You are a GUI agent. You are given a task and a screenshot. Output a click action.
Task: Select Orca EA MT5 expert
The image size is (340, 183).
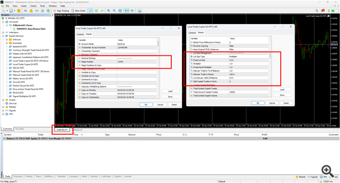[x=19, y=82]
